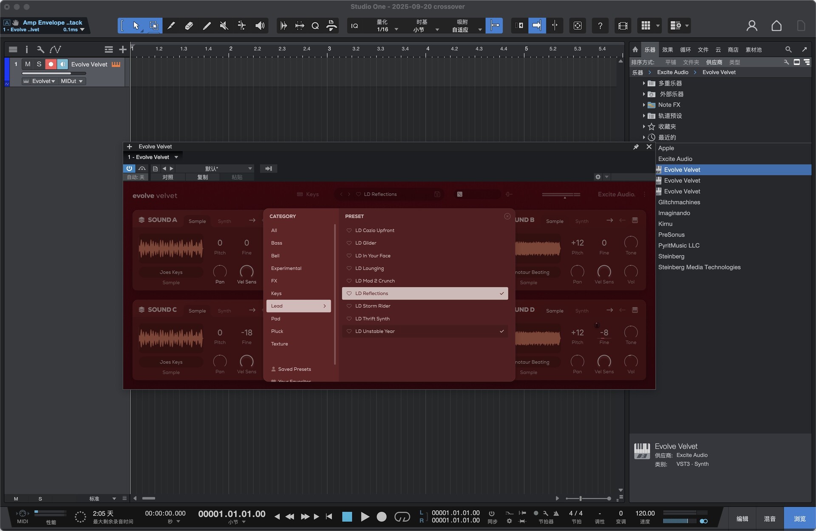
Task: Click the 复制 copy button
Action: [x=202, y=177]
